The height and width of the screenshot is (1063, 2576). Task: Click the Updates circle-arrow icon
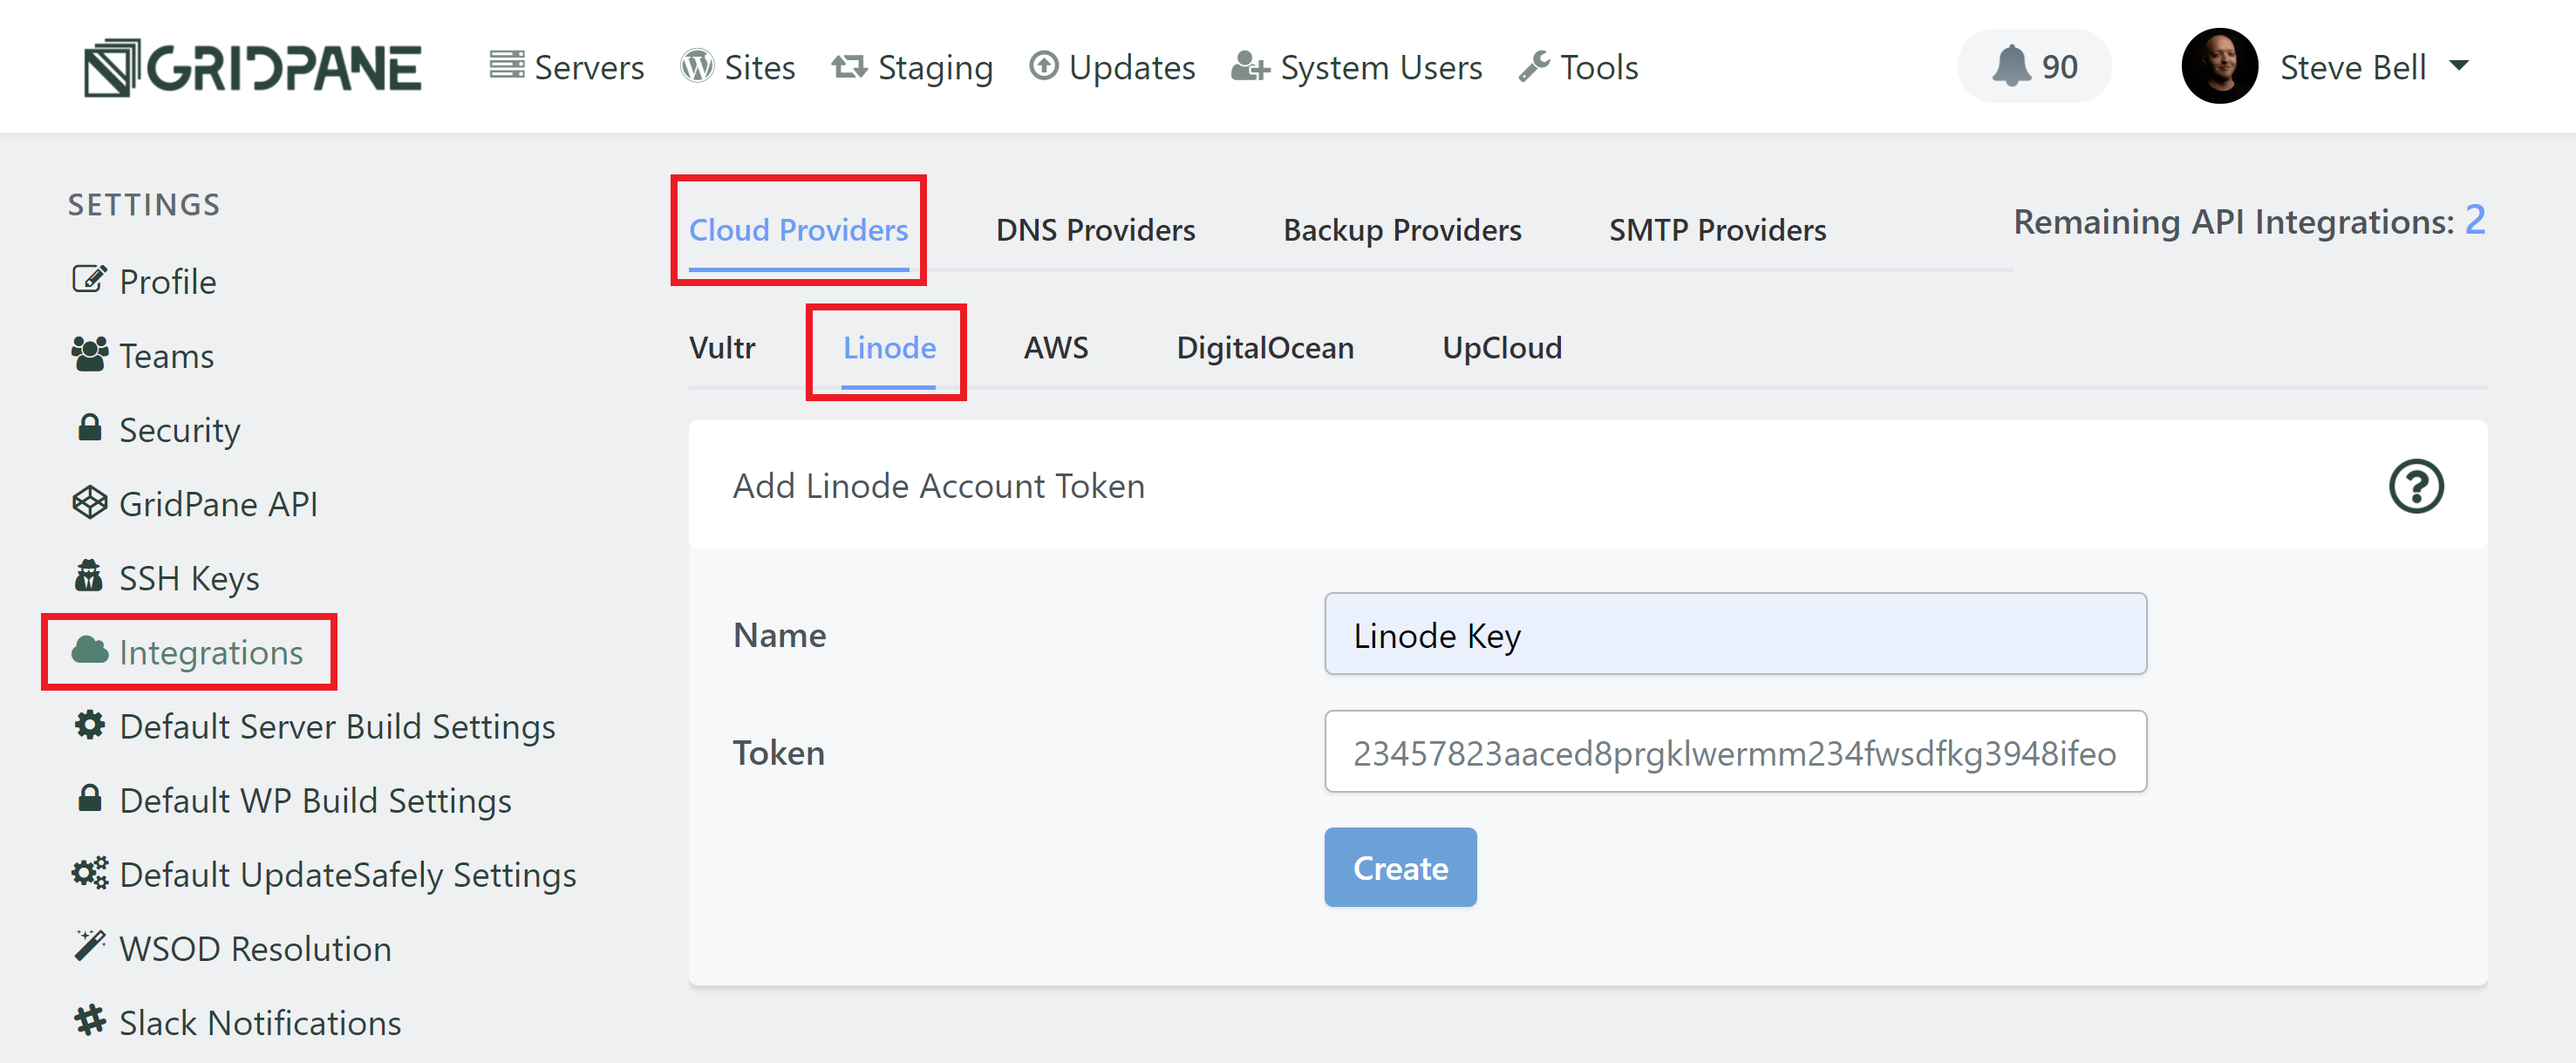tap(1043, 66)
